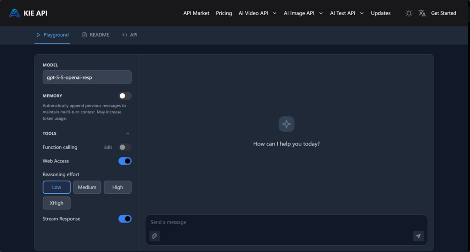The height and width of the screenshot is (252, 470).
Task: Toggle the Memory switch on
Action: [x=125, y=96]
